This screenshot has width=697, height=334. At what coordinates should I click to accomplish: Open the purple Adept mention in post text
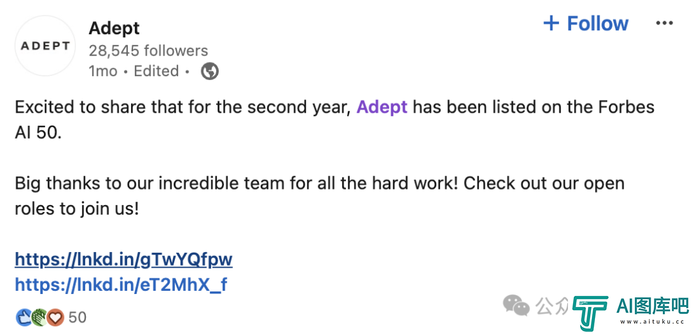382,108
